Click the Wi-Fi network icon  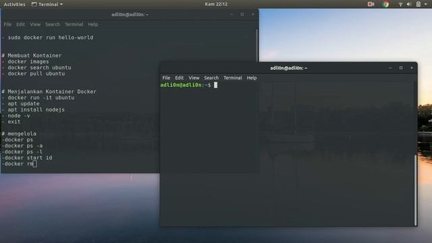coord(400,4)
